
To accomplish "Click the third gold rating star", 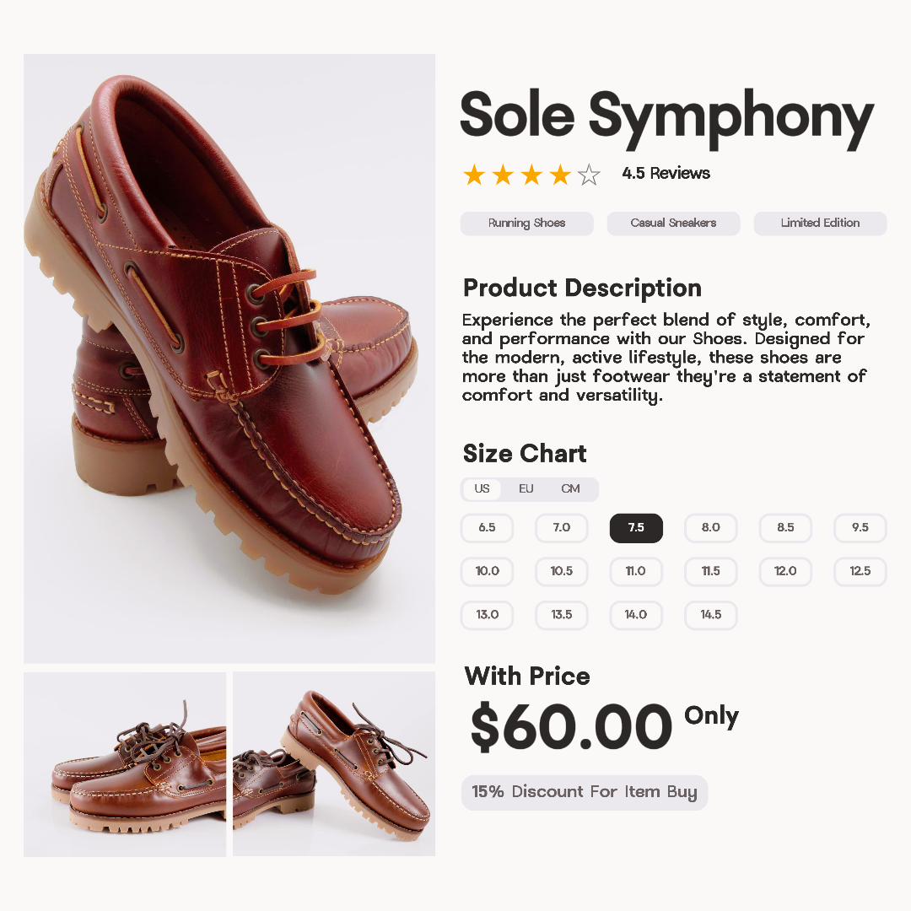I will (x=531, y=175).
